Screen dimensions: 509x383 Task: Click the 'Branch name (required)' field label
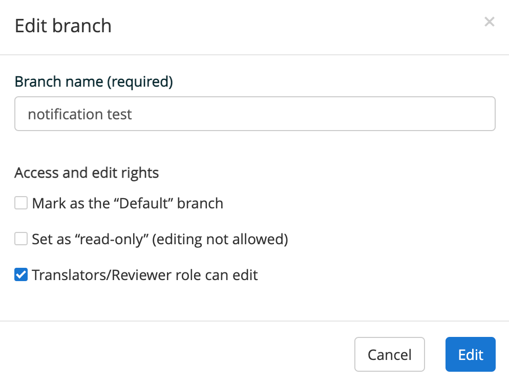(94, 81)
